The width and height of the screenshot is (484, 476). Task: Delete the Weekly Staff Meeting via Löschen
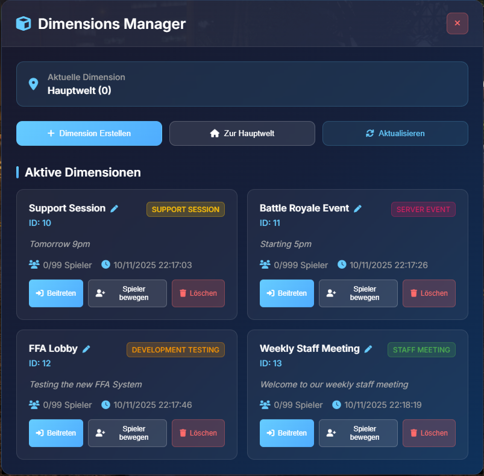[429, 433]
